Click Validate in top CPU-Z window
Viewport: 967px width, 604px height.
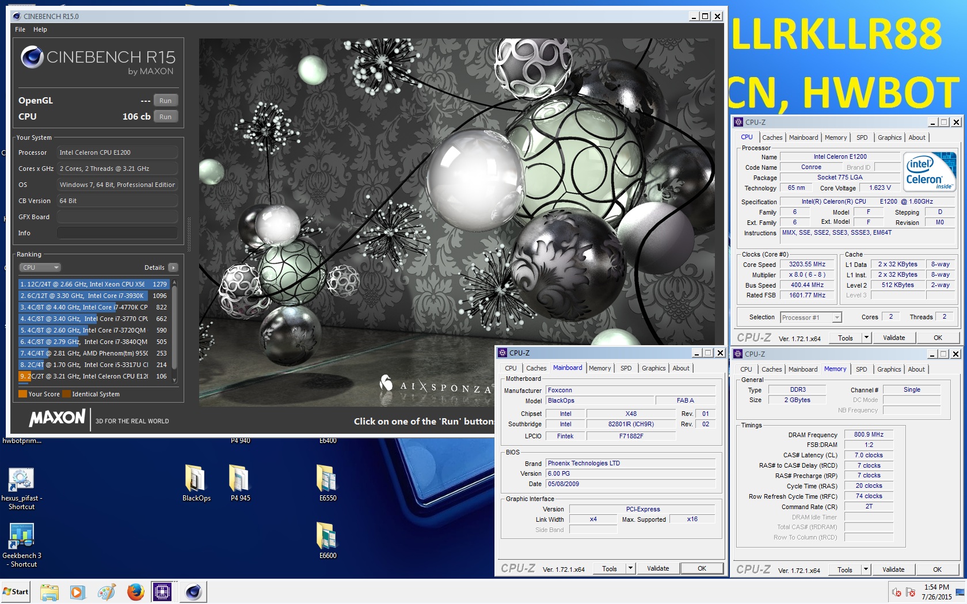(894, 338)
